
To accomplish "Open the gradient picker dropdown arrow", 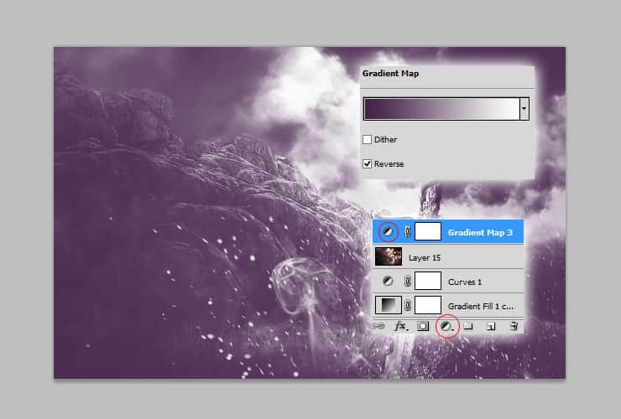I will (x=524, y=108).
